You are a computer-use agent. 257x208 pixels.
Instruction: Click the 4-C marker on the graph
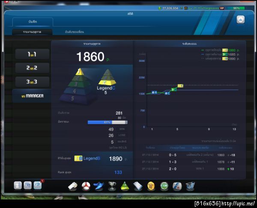167,93
